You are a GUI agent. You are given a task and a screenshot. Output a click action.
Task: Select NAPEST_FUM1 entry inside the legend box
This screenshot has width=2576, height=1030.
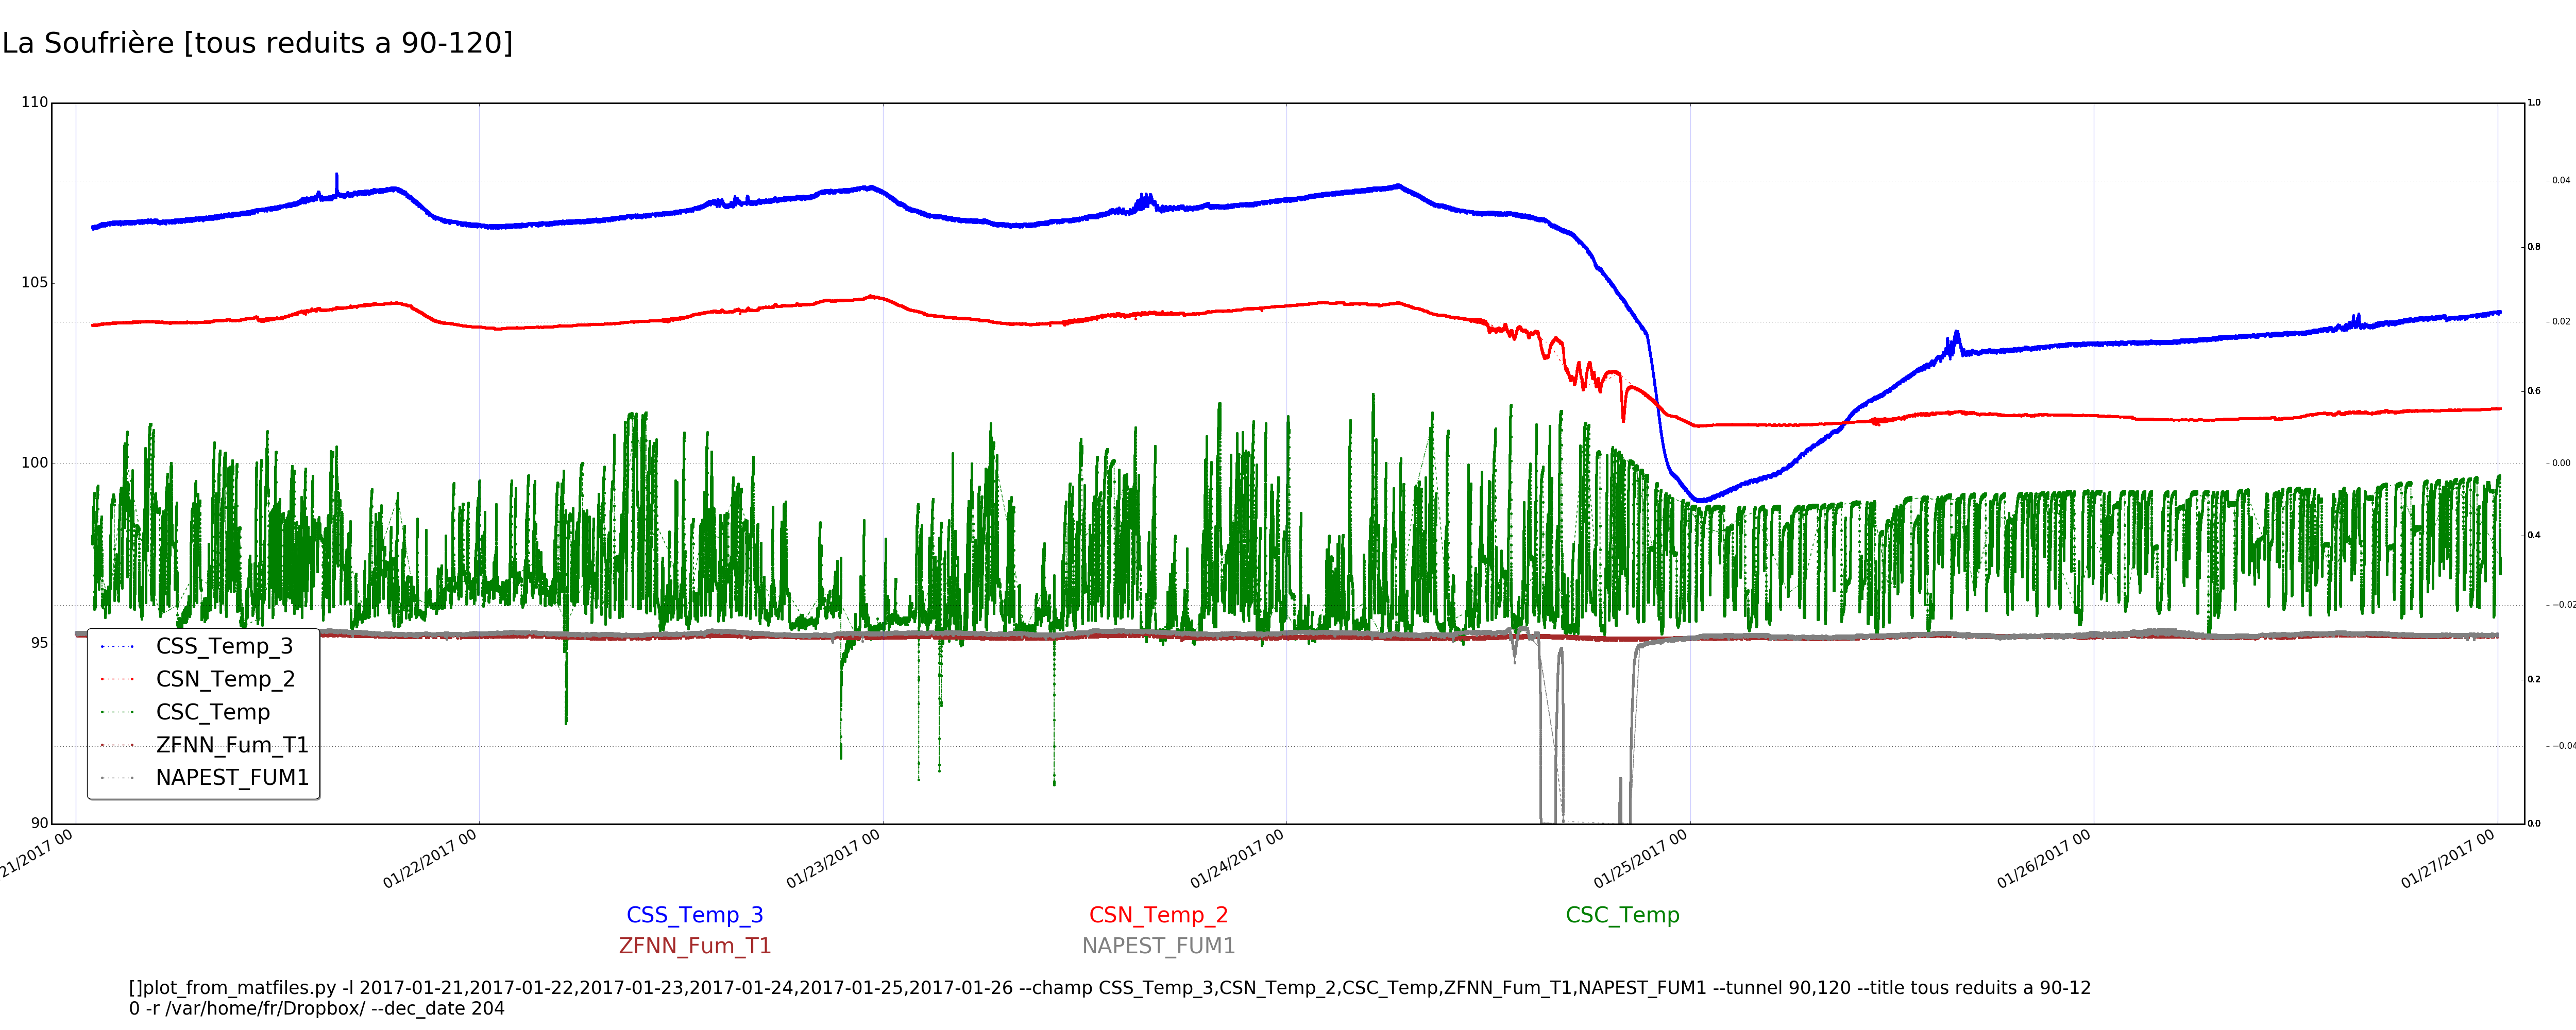click(232, 777)
